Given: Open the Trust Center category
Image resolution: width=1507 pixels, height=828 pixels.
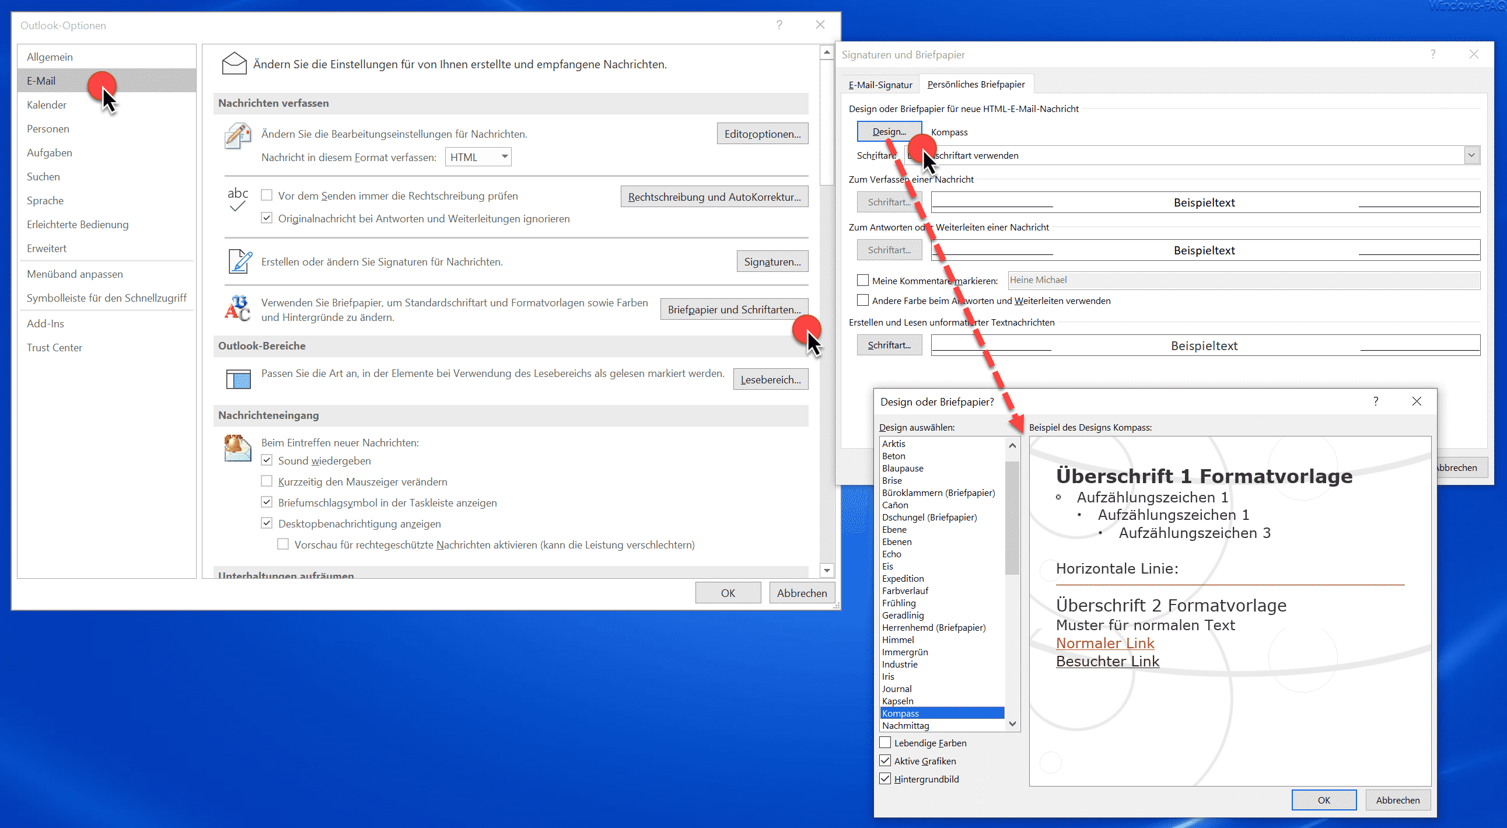Looking at the screenshot, I should point(107,348).
